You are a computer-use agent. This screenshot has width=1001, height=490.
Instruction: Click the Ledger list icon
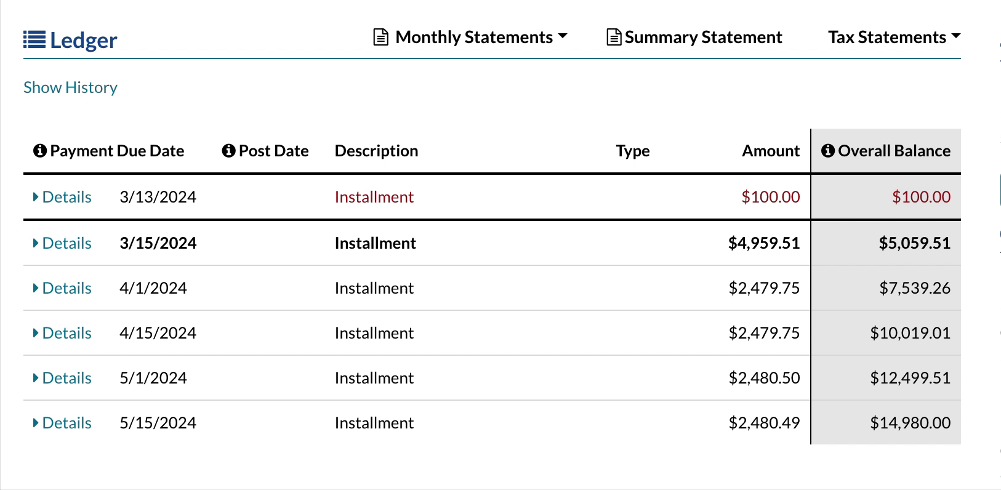[34, 40]
